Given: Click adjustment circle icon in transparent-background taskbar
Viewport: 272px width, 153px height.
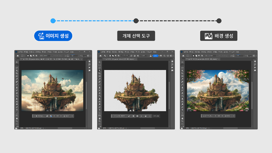Looking at the screenshot, I should tap(145, 116).
